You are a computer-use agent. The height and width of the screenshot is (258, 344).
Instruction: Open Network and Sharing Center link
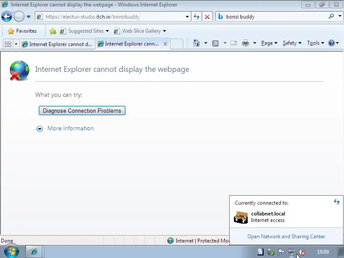click(x=286, y=236)
